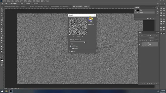
Task: Open the Edit menu
Action: 9,1
